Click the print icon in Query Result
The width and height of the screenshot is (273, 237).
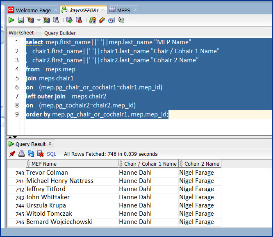tap(22, 154)
